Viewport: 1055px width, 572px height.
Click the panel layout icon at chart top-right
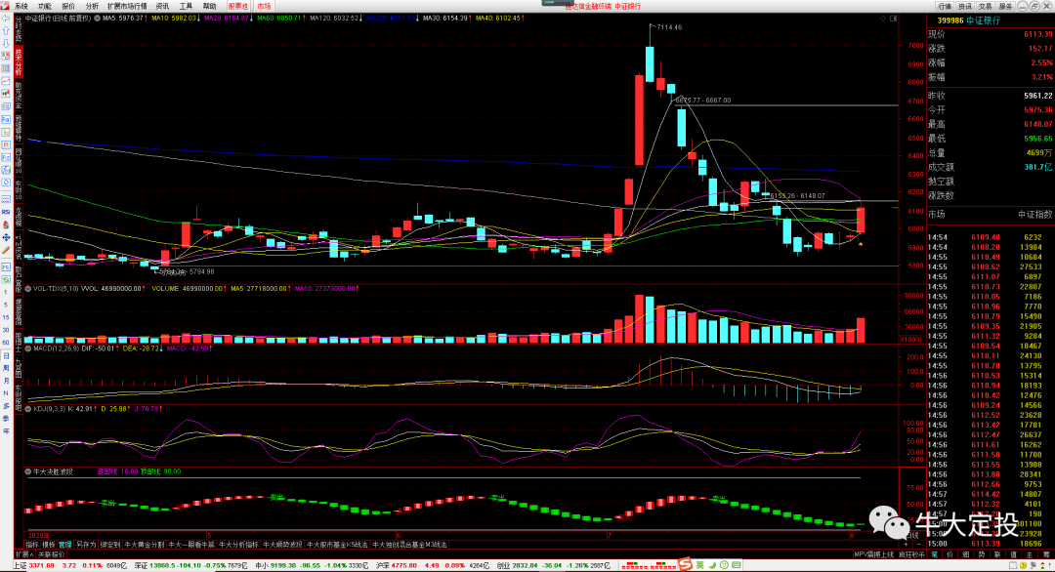pyautogui.click(x=894, y=19)
